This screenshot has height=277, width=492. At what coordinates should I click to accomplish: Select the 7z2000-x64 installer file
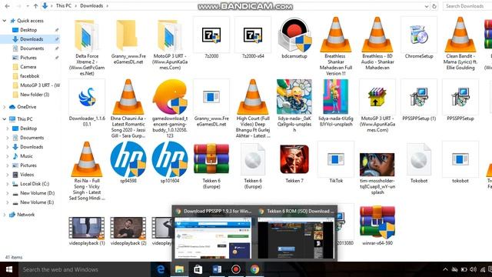[x=253, y=38]
